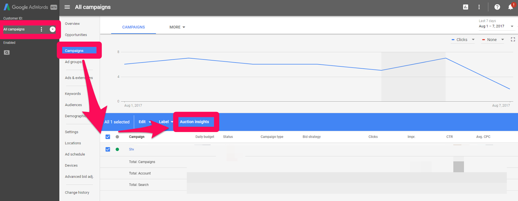Click the green status dot of campaign row
The image size is (518, 201).
coord(117,149)
